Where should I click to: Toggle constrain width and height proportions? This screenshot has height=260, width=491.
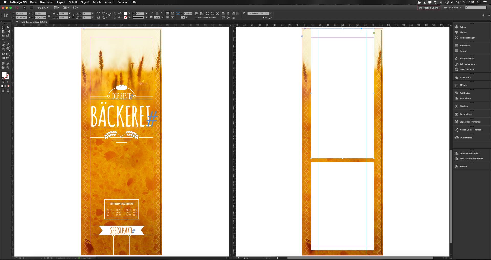point(49,16)
